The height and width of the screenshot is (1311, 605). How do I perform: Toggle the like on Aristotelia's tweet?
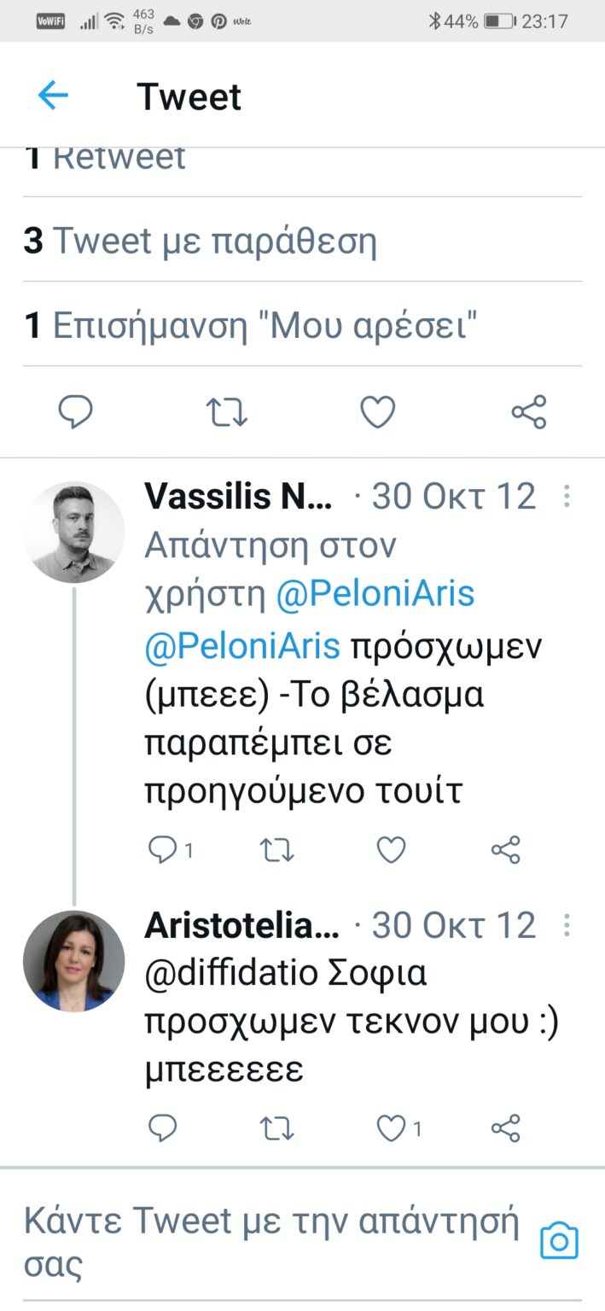391,1128
